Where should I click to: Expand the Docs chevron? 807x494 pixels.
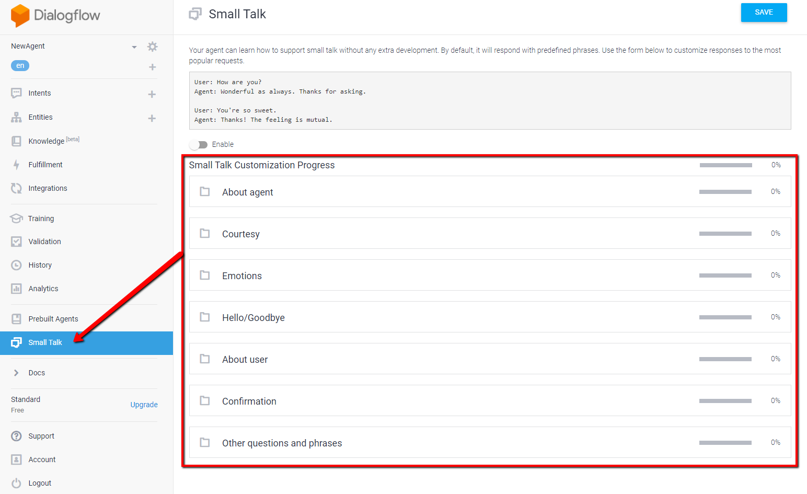point(16,373)
